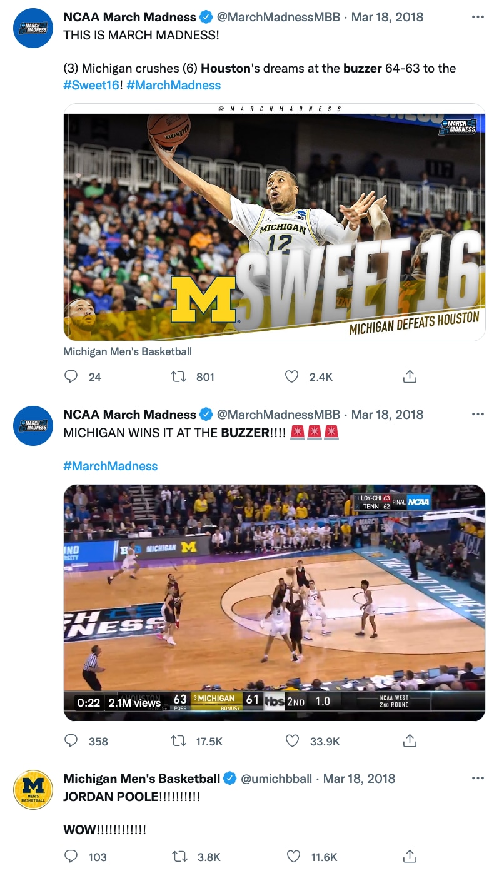Open more options on Michigan Basketball tweet
499x873 pixels.
pos(478,779)
